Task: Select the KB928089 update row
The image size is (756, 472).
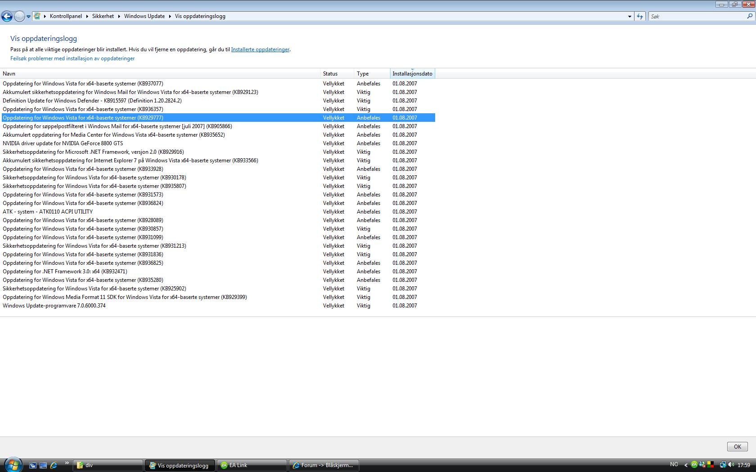Action: pyautogui.click(x=218, y=220)
